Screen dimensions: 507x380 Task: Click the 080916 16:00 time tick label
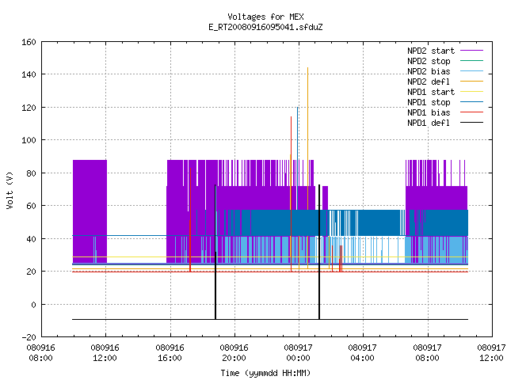point(170,353)
